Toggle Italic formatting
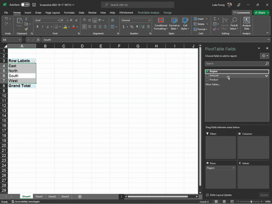Image resolution: width=272 pixels, height=204 pixels. click(42, 27)
